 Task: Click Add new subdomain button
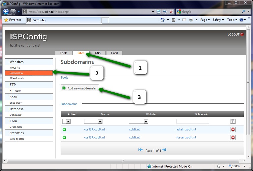tap(79, 88)
